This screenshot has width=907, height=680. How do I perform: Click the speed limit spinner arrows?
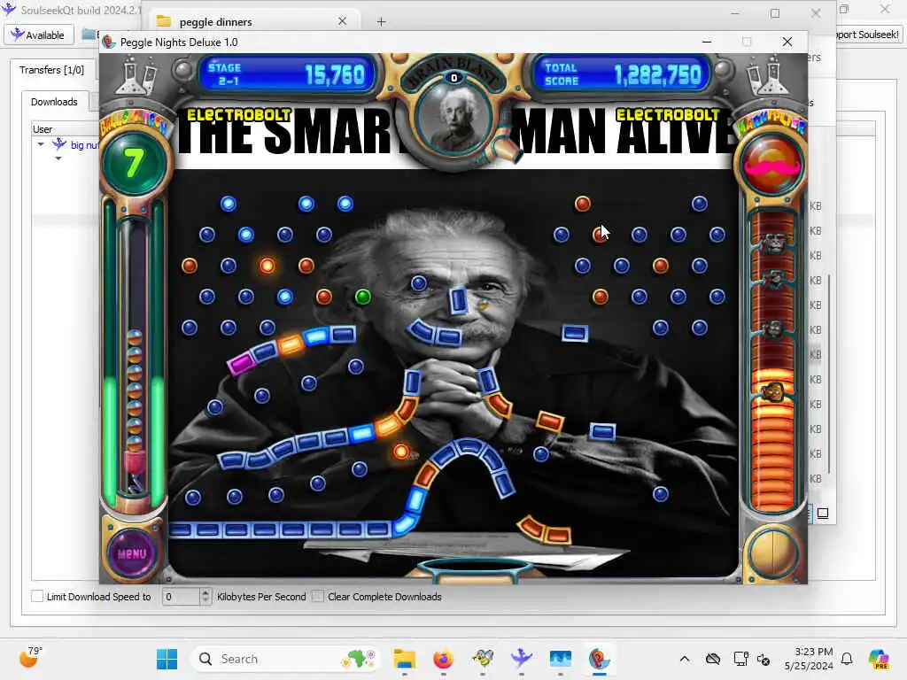[x=205, y=596]
